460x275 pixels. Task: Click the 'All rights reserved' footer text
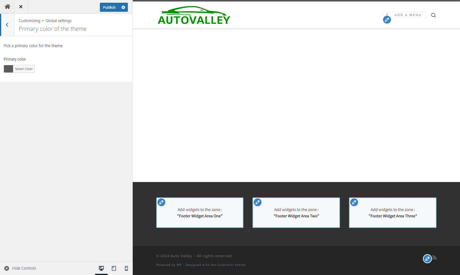click(214, 256)
